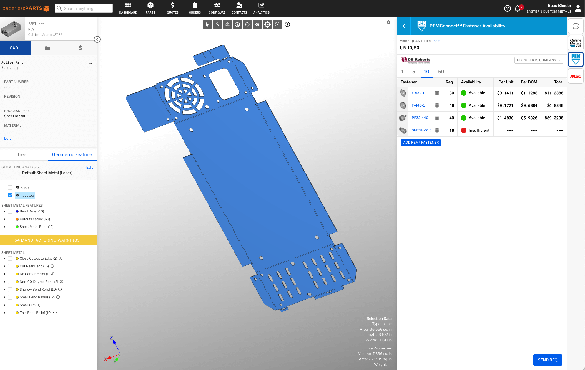Delete fastener PF32-440 with trash icon
585x370 pixels.
pos(437,118)
